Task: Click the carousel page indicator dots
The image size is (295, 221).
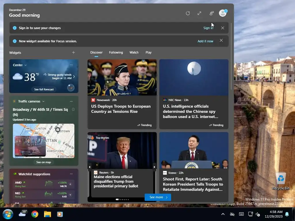Action: coord(122,199)
